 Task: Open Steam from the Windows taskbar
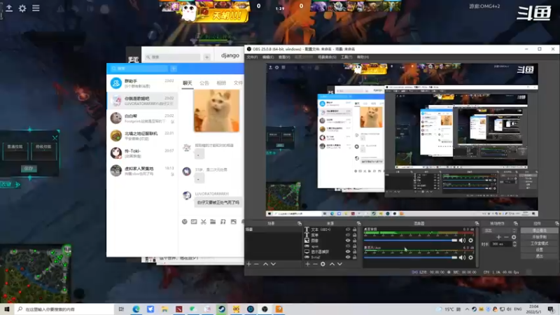222,309
